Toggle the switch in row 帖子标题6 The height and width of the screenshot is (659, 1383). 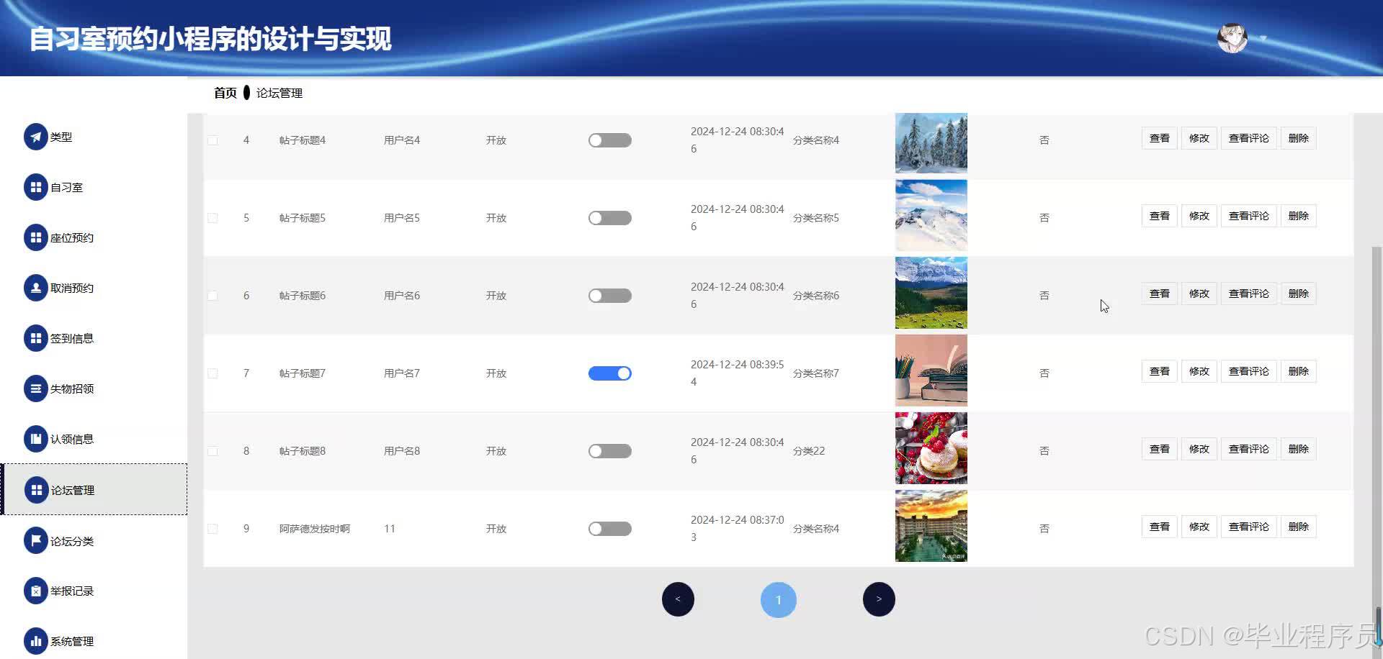coord(610,296)
